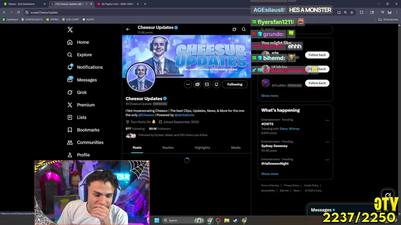The image size is (401, 225).
Task: Toggle the notification bell plus icon
Action: pos(216,84)
